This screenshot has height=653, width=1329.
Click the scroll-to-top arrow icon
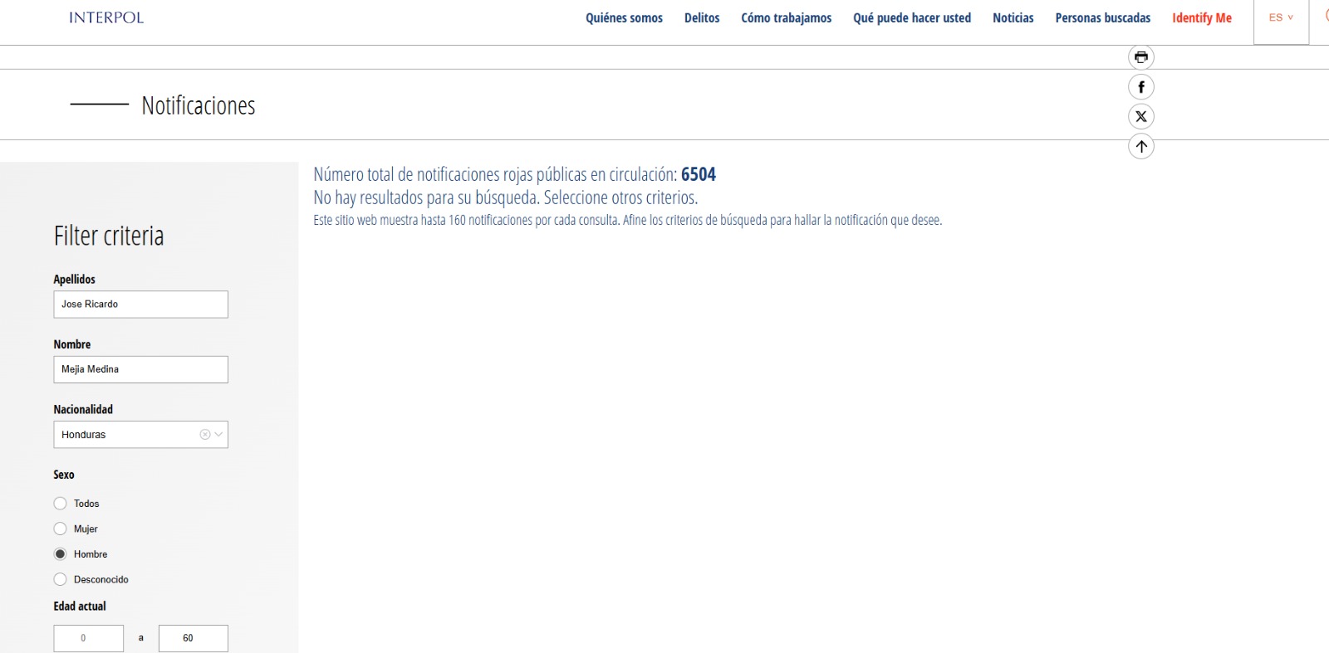1141,147
